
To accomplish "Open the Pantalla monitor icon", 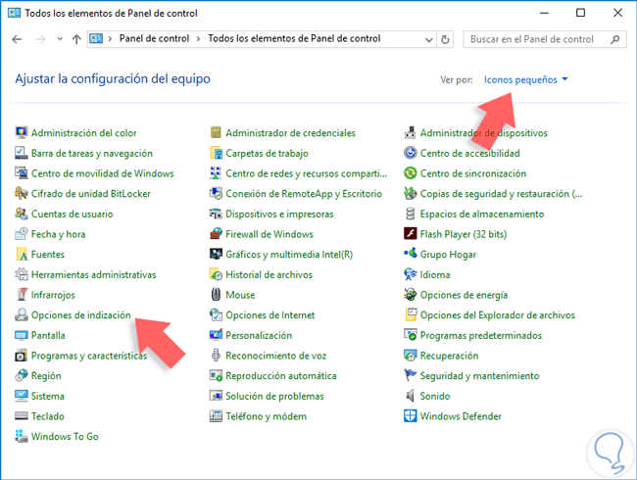I will (x=22, y=335).
